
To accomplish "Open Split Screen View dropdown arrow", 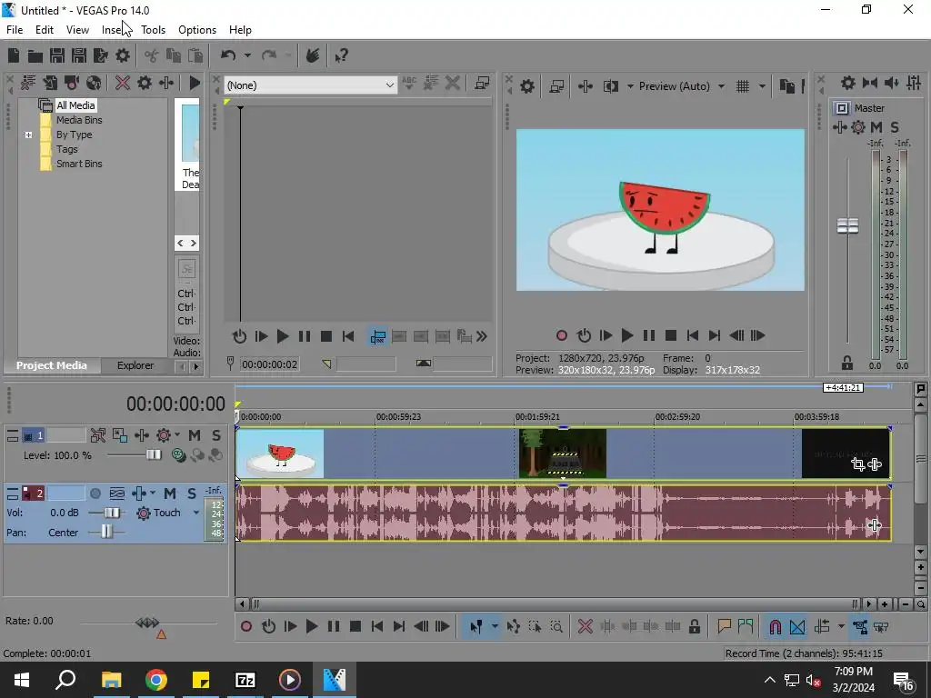I will (630, 86).
